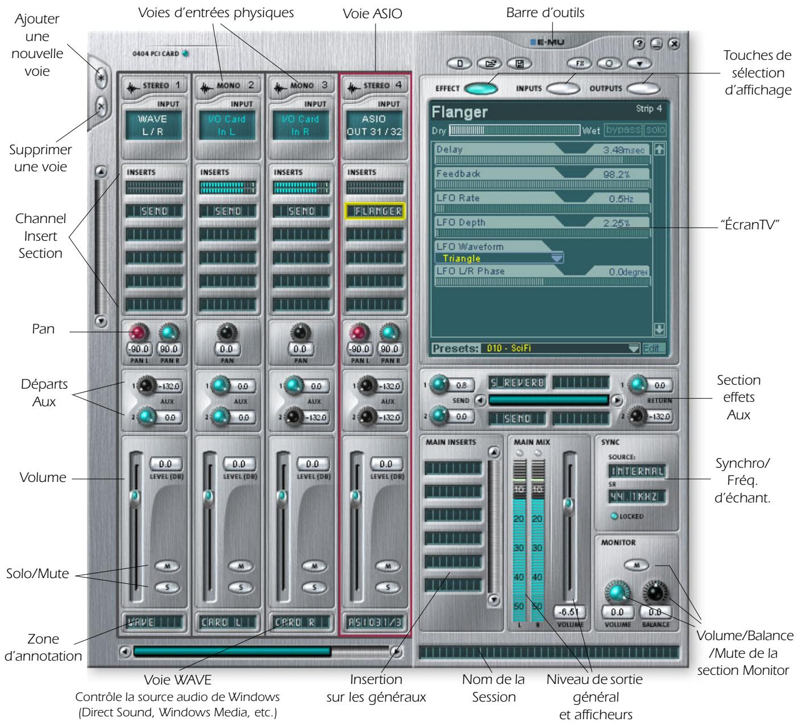The image size is (797, 726).
Task: Click the session name field at the bottom
Action: (x=548, y=652)
